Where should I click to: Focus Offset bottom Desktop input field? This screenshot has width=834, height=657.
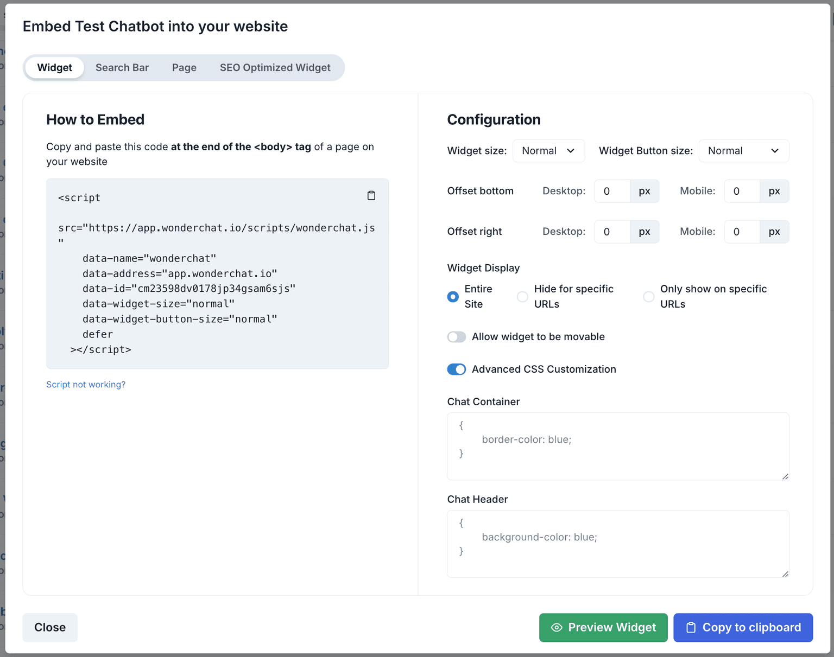(612, 191)
